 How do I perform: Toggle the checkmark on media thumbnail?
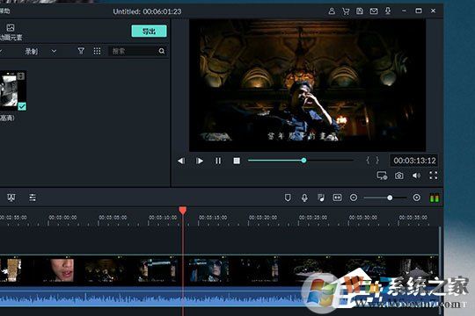(22, 106)
